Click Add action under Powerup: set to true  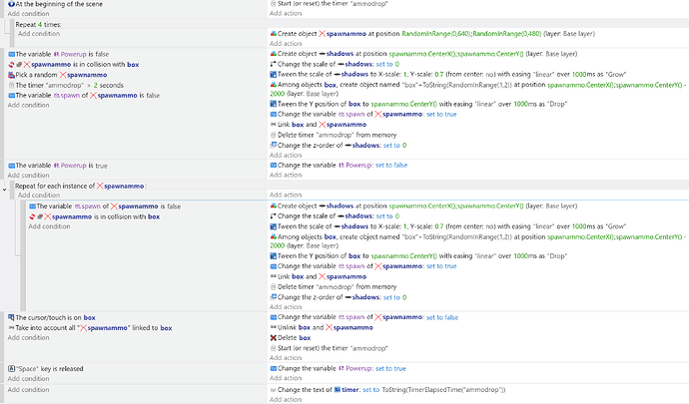pos(286,378)
